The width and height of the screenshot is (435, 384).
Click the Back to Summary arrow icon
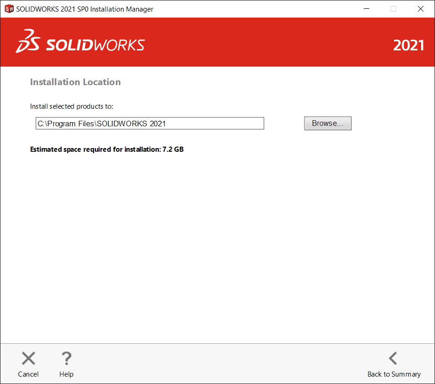(393, 359)
